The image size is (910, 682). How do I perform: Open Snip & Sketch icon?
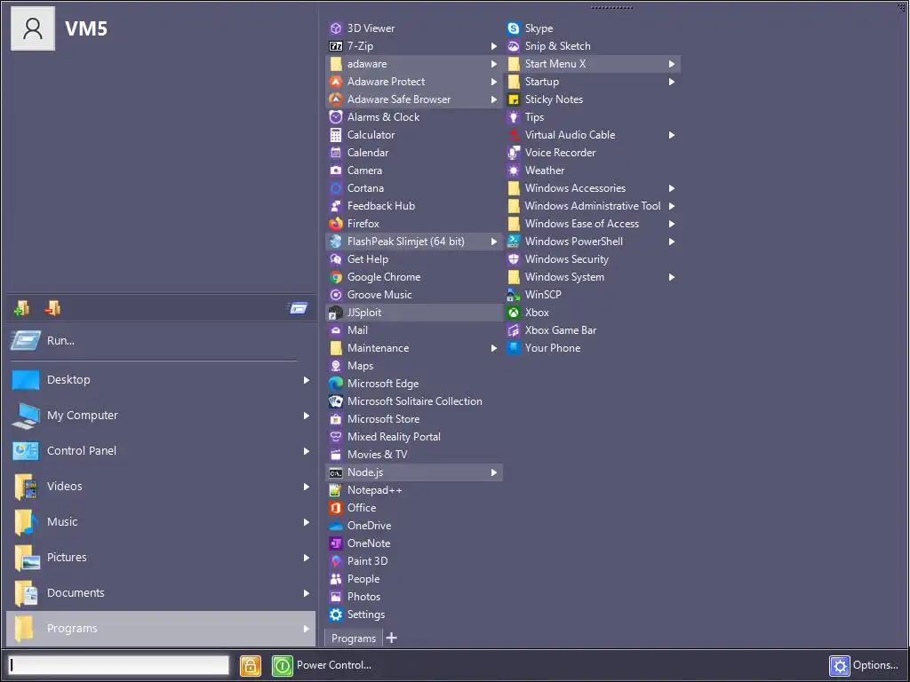tap(513, 46)
